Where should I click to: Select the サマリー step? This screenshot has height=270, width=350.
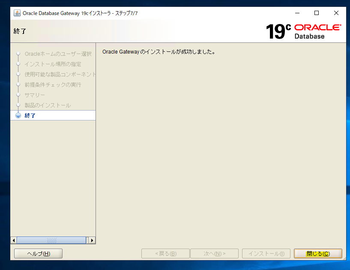(x=35, y=95)
